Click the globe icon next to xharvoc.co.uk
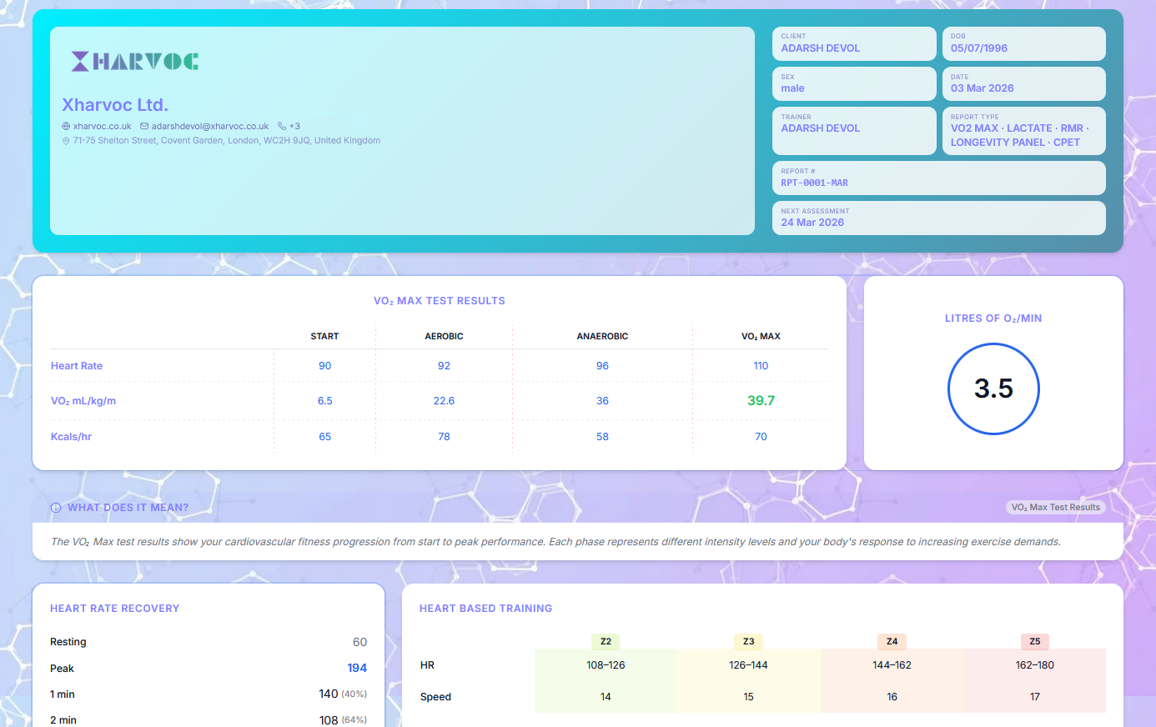The height and width of the screenshot is (727, 1156). tap(65, 126)
